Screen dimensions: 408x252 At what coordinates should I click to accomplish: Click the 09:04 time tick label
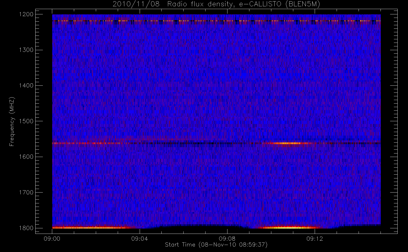[139, 239]
